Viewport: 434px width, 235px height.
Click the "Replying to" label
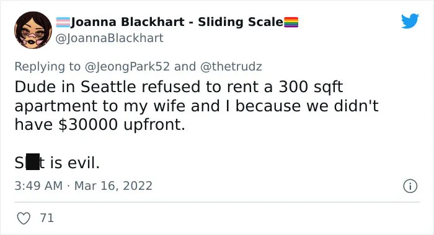click(47, 67)
